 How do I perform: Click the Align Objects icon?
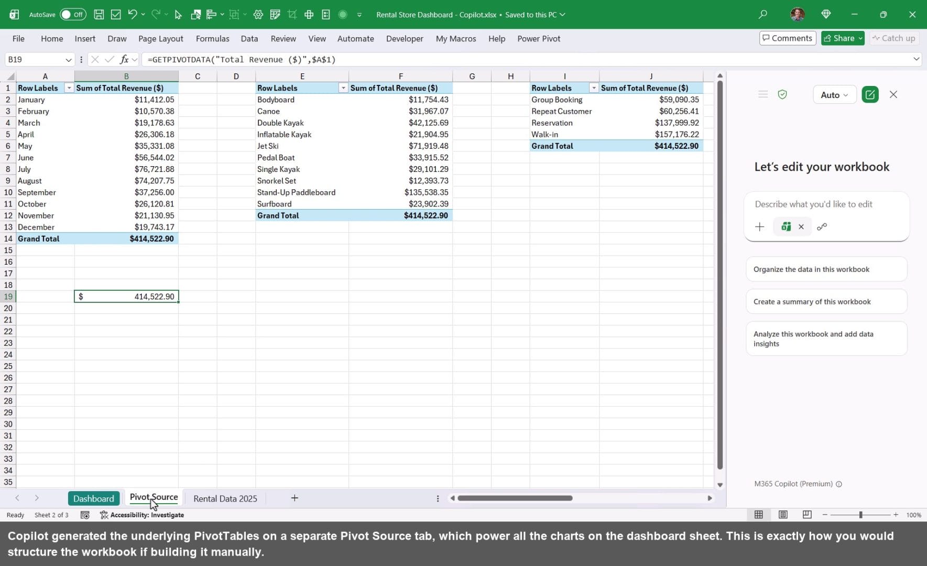pyautogui.click(x=212, y=15)
